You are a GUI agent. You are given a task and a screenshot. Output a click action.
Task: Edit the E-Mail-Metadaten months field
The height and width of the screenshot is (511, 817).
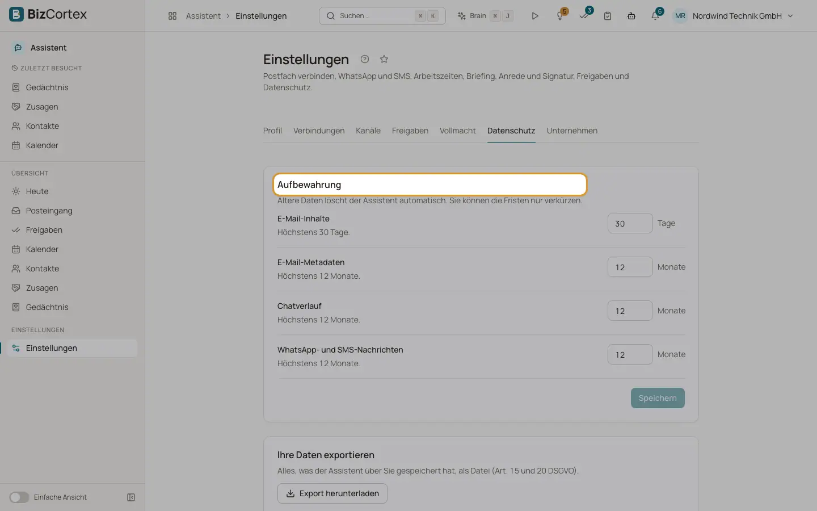pyautogui.click(x=630, y=267)
